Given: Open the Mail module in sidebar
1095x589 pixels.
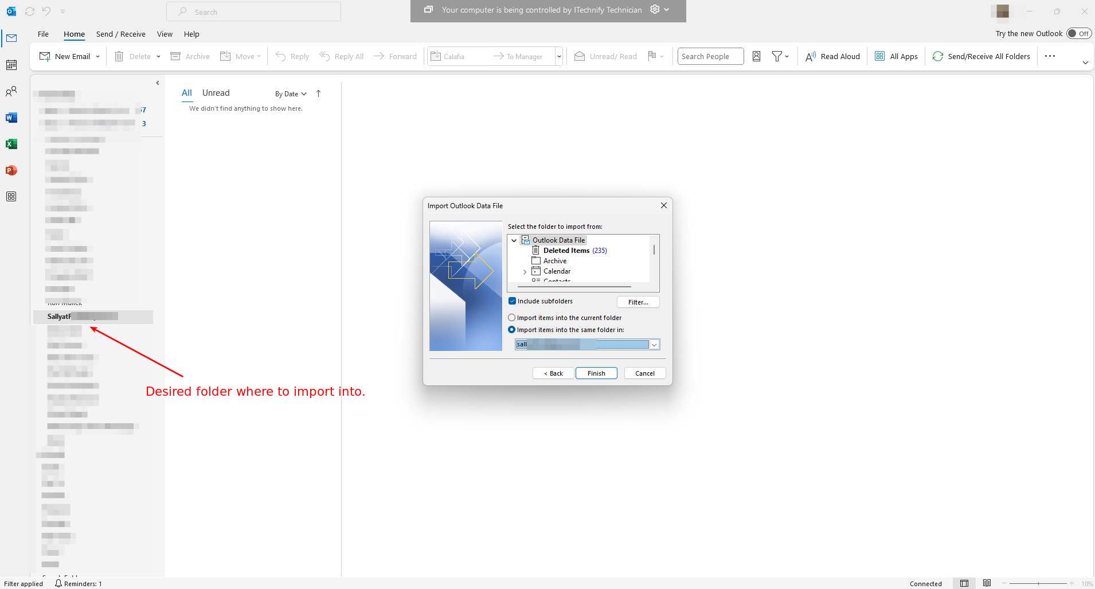Looking at the screenshot, I should click(11, 38).
